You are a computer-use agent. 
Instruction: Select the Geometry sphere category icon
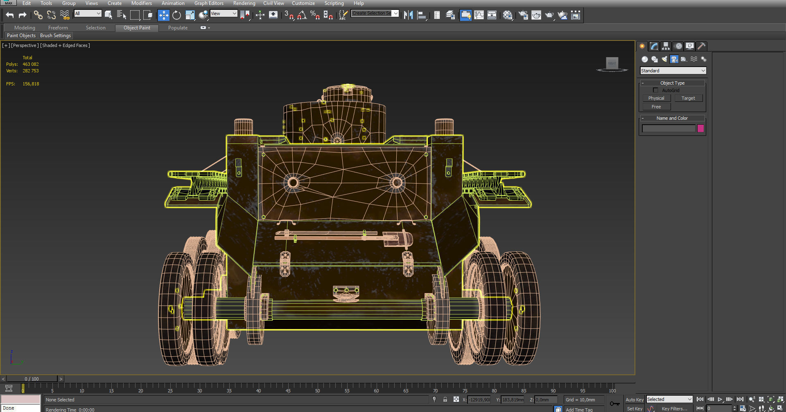pos(645,59)
